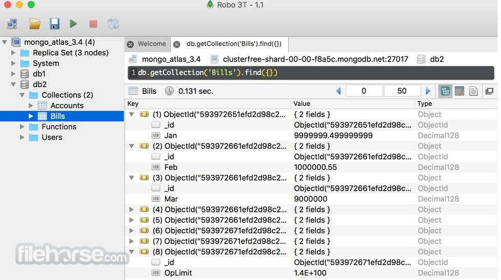501x280 pixels.
Task: Expand document (7) in results
Action: click(131, 241)
